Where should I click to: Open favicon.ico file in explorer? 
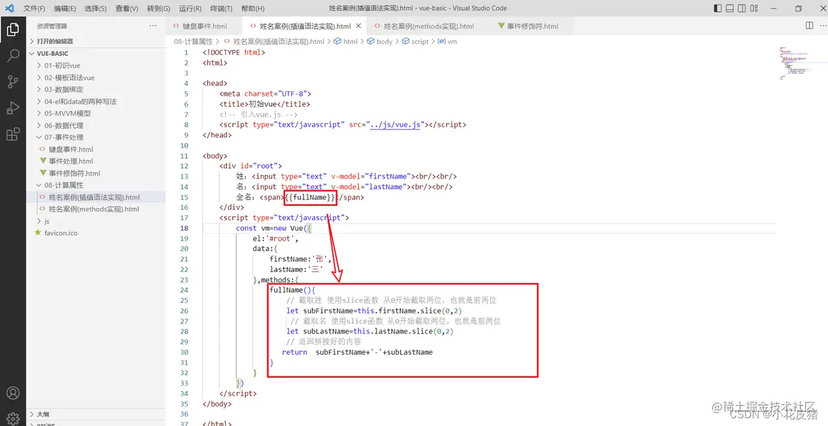pos(96,232)
